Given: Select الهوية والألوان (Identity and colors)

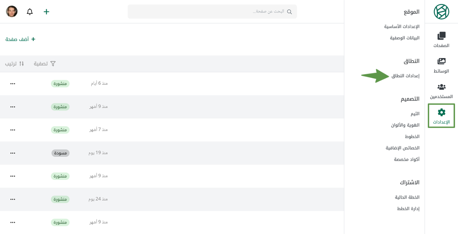Looking at the screenshot, I should coord(405,125).
